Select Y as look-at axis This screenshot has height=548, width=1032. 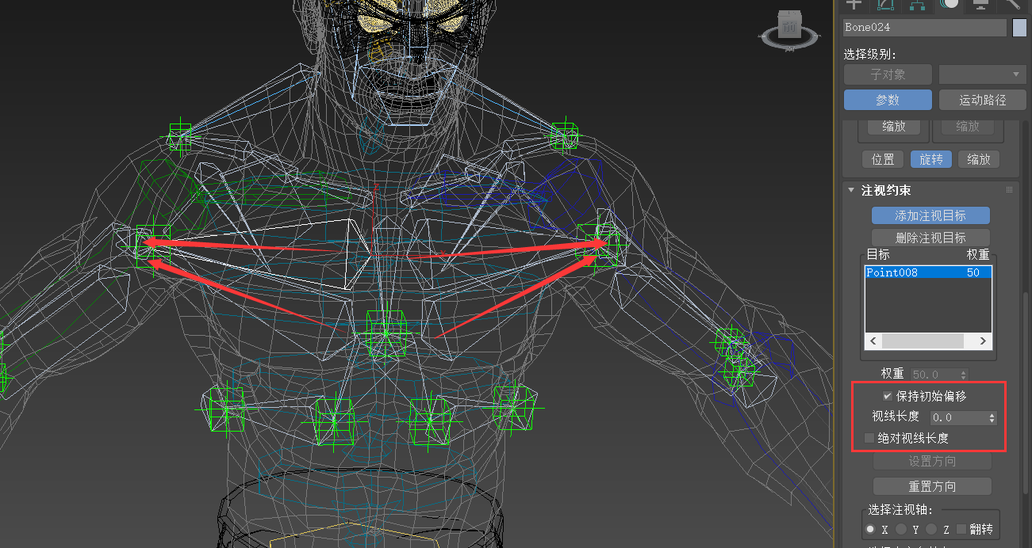(901, 529)
